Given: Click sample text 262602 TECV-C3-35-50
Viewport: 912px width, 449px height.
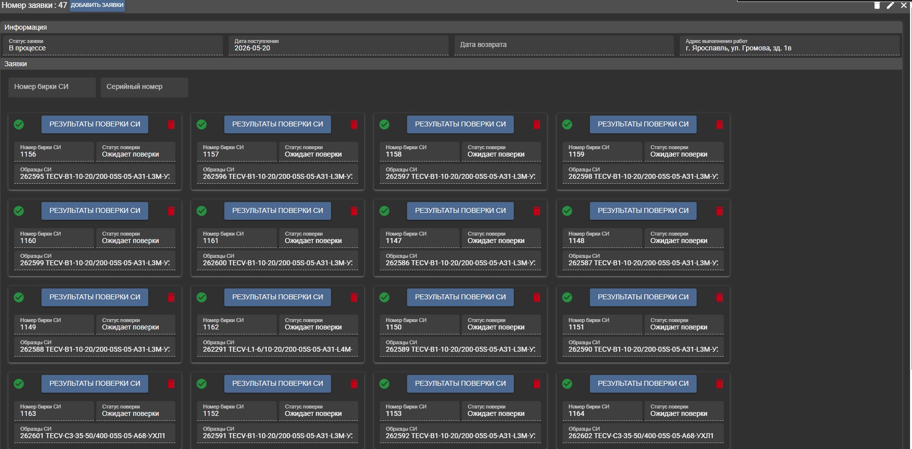Looking at the screenshot, I should click(x=641, y=436).
